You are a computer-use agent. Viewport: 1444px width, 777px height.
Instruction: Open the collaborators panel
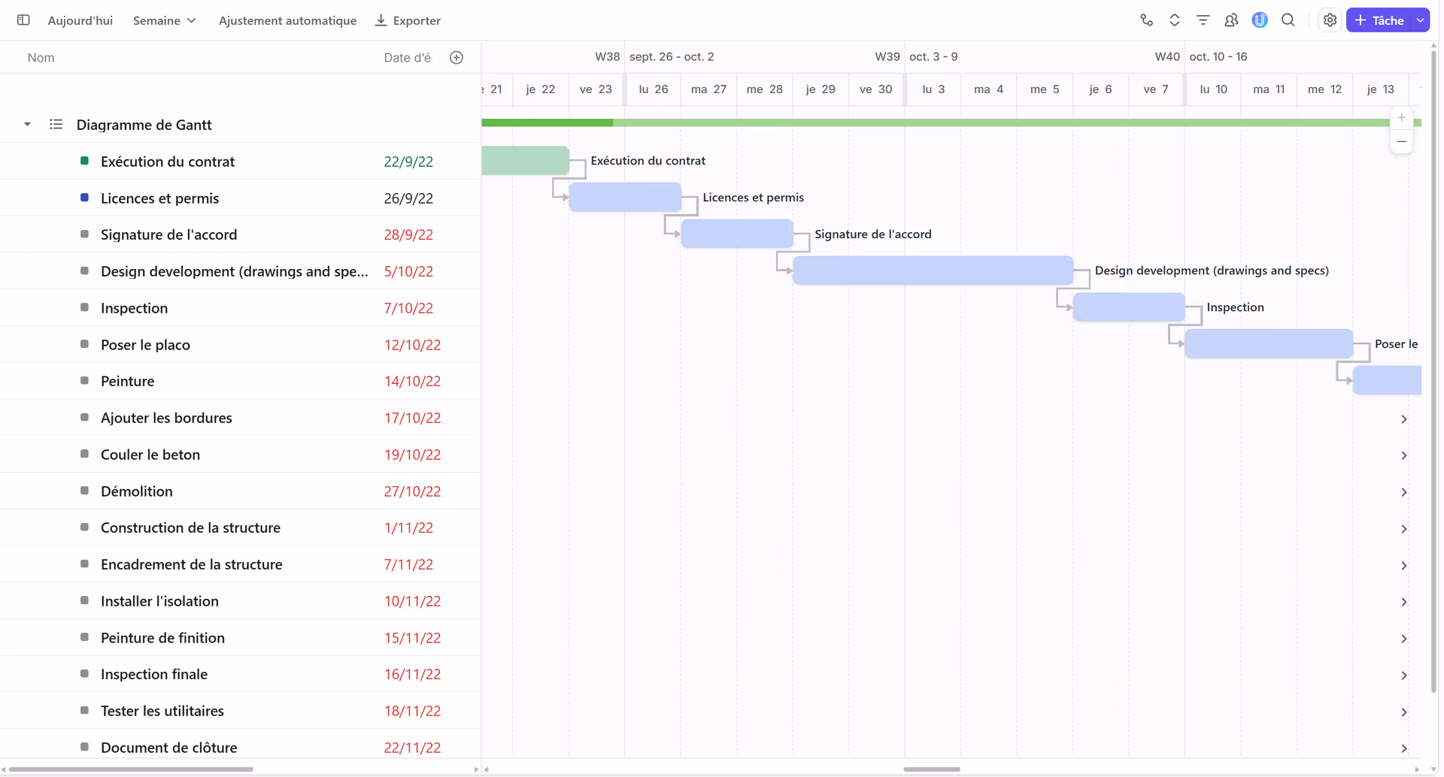1232,20
